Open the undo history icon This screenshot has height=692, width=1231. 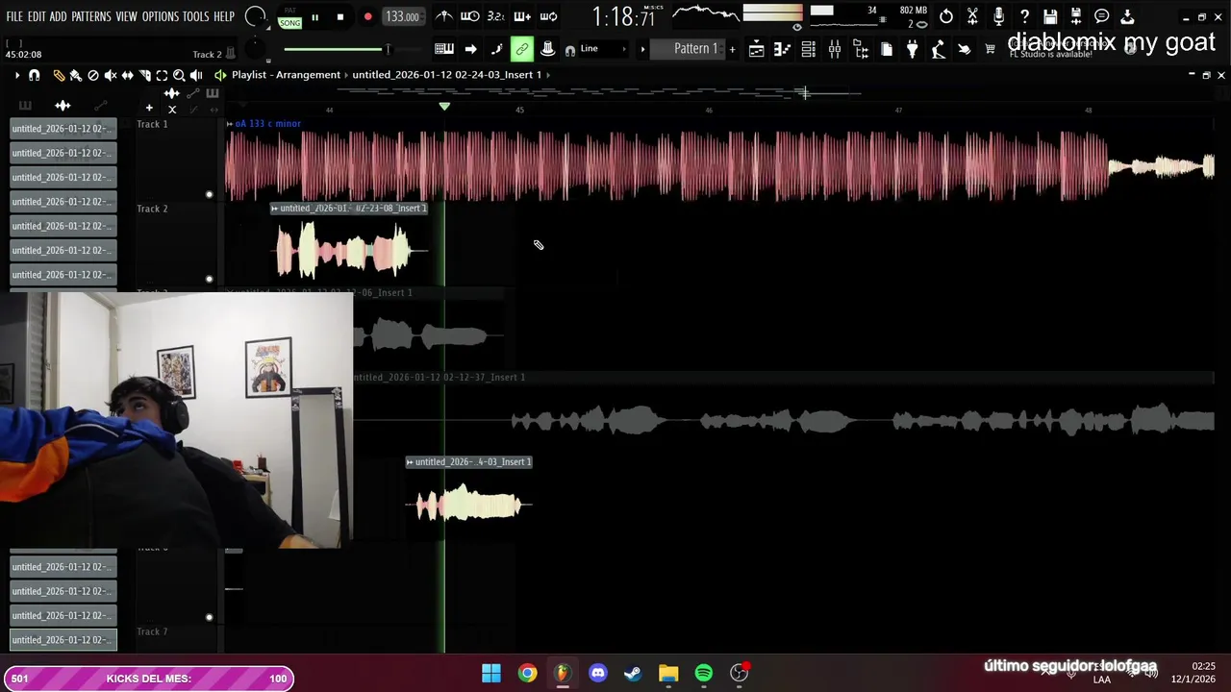click(x=946, y=16)
